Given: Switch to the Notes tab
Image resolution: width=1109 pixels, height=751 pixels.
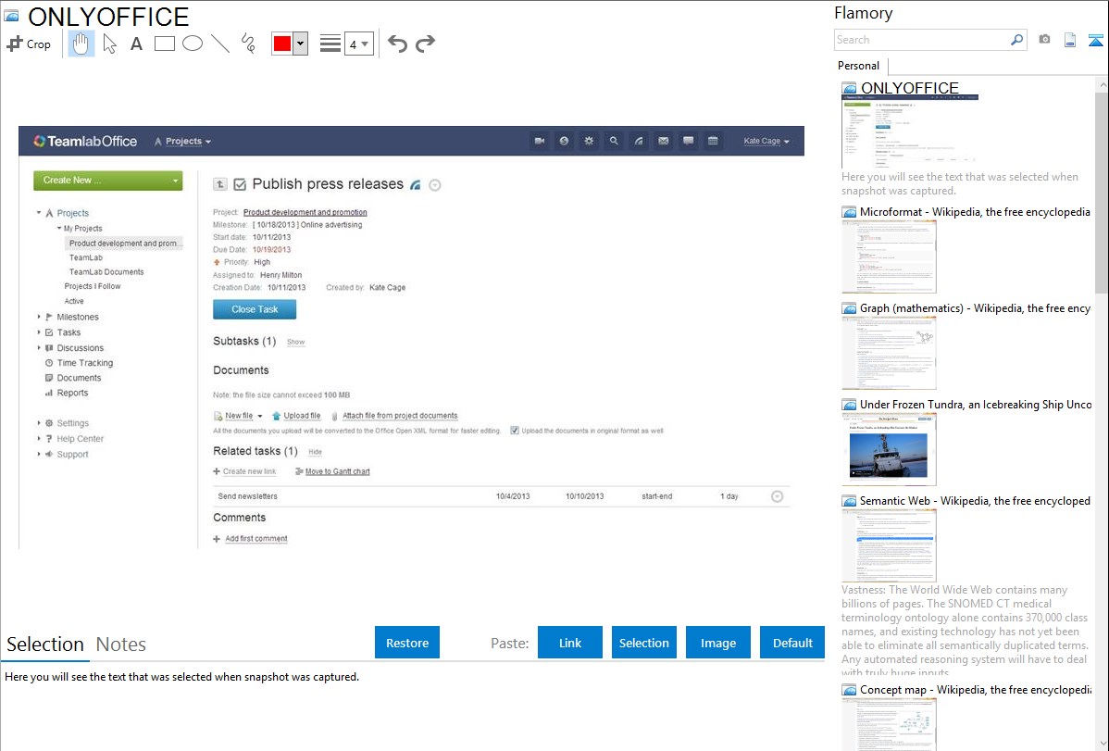Looking at the screenshot, I should click(121, 645).
